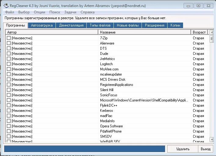The image size is (216, 156).
Task: Open the Выбор menu
Action: pos(24,12)
